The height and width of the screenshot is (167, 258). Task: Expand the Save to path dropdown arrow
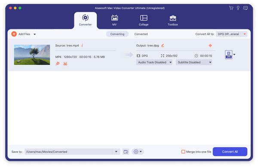(116, 152)
